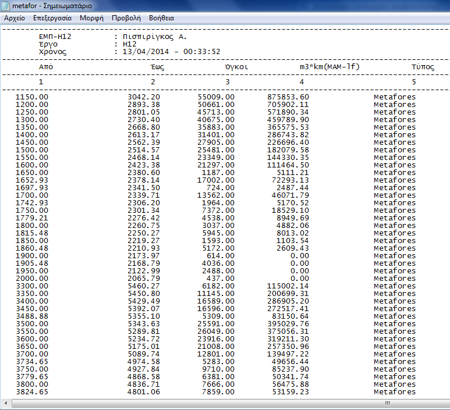Click the value 3824.65

click(32, 391)
